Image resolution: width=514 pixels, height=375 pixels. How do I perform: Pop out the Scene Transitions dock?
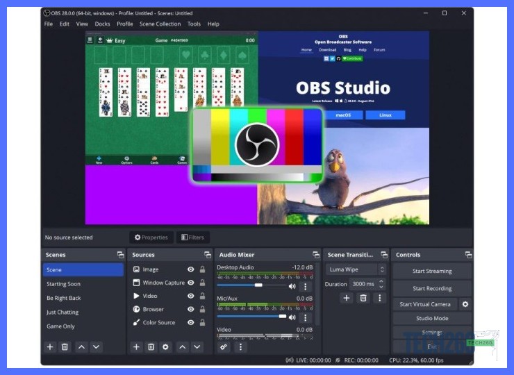coord(384,255)
